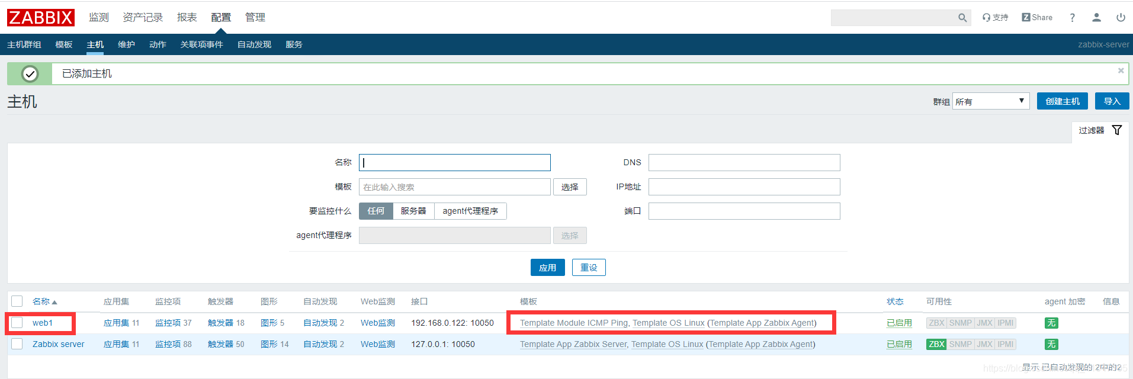This screenshot has height=379, width=1133.
Task: Open the 监测 top menu
Action: (99, 18)
